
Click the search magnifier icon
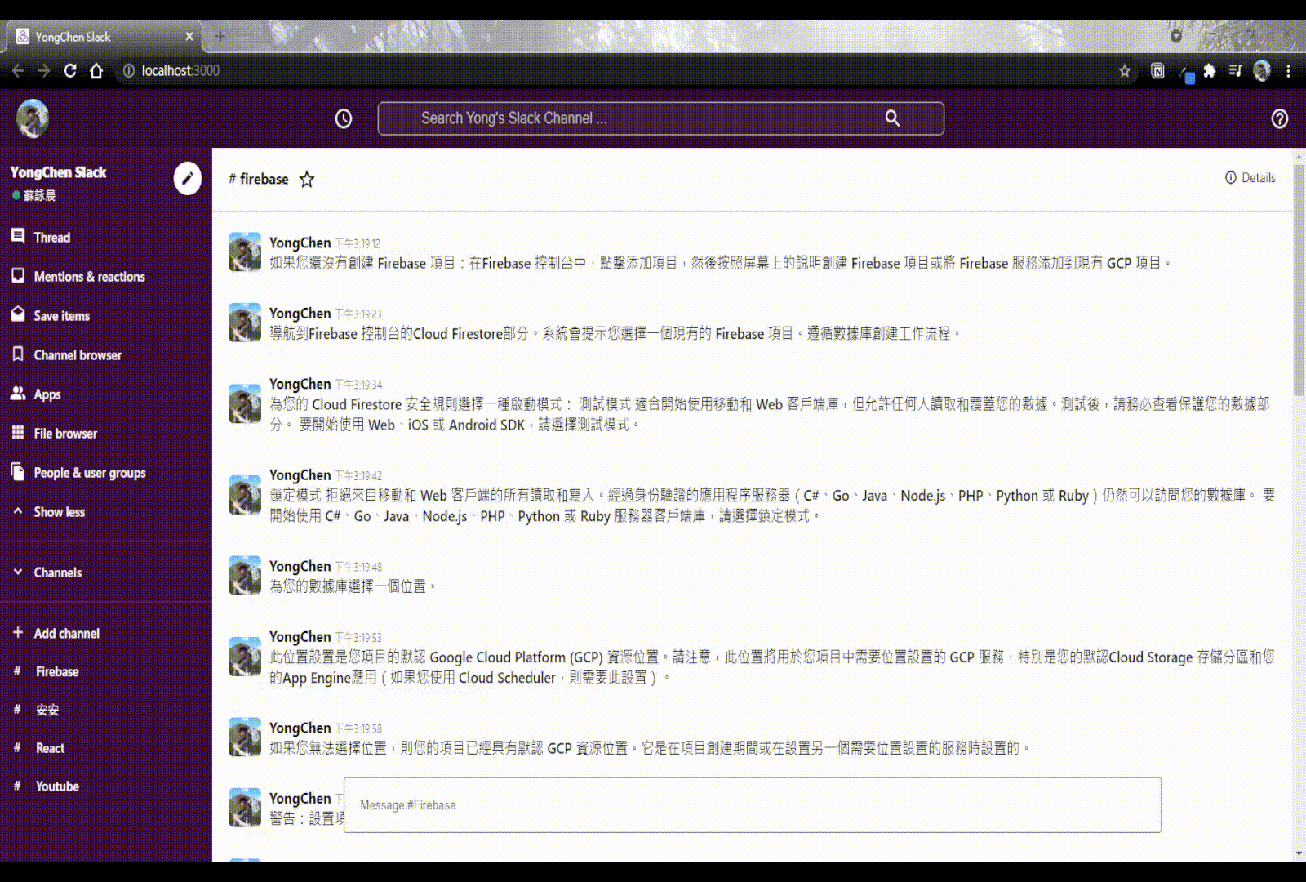[x=892, y=118]
